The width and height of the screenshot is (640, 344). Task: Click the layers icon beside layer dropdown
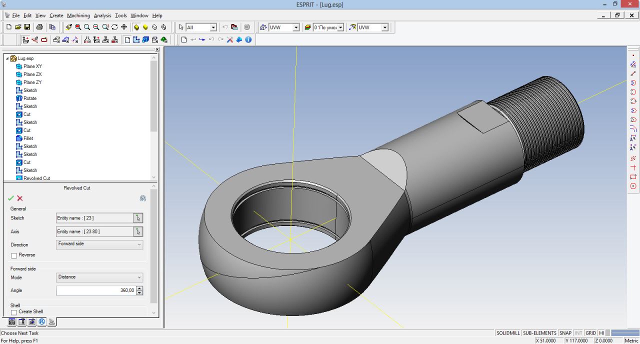tap(307, 27)
